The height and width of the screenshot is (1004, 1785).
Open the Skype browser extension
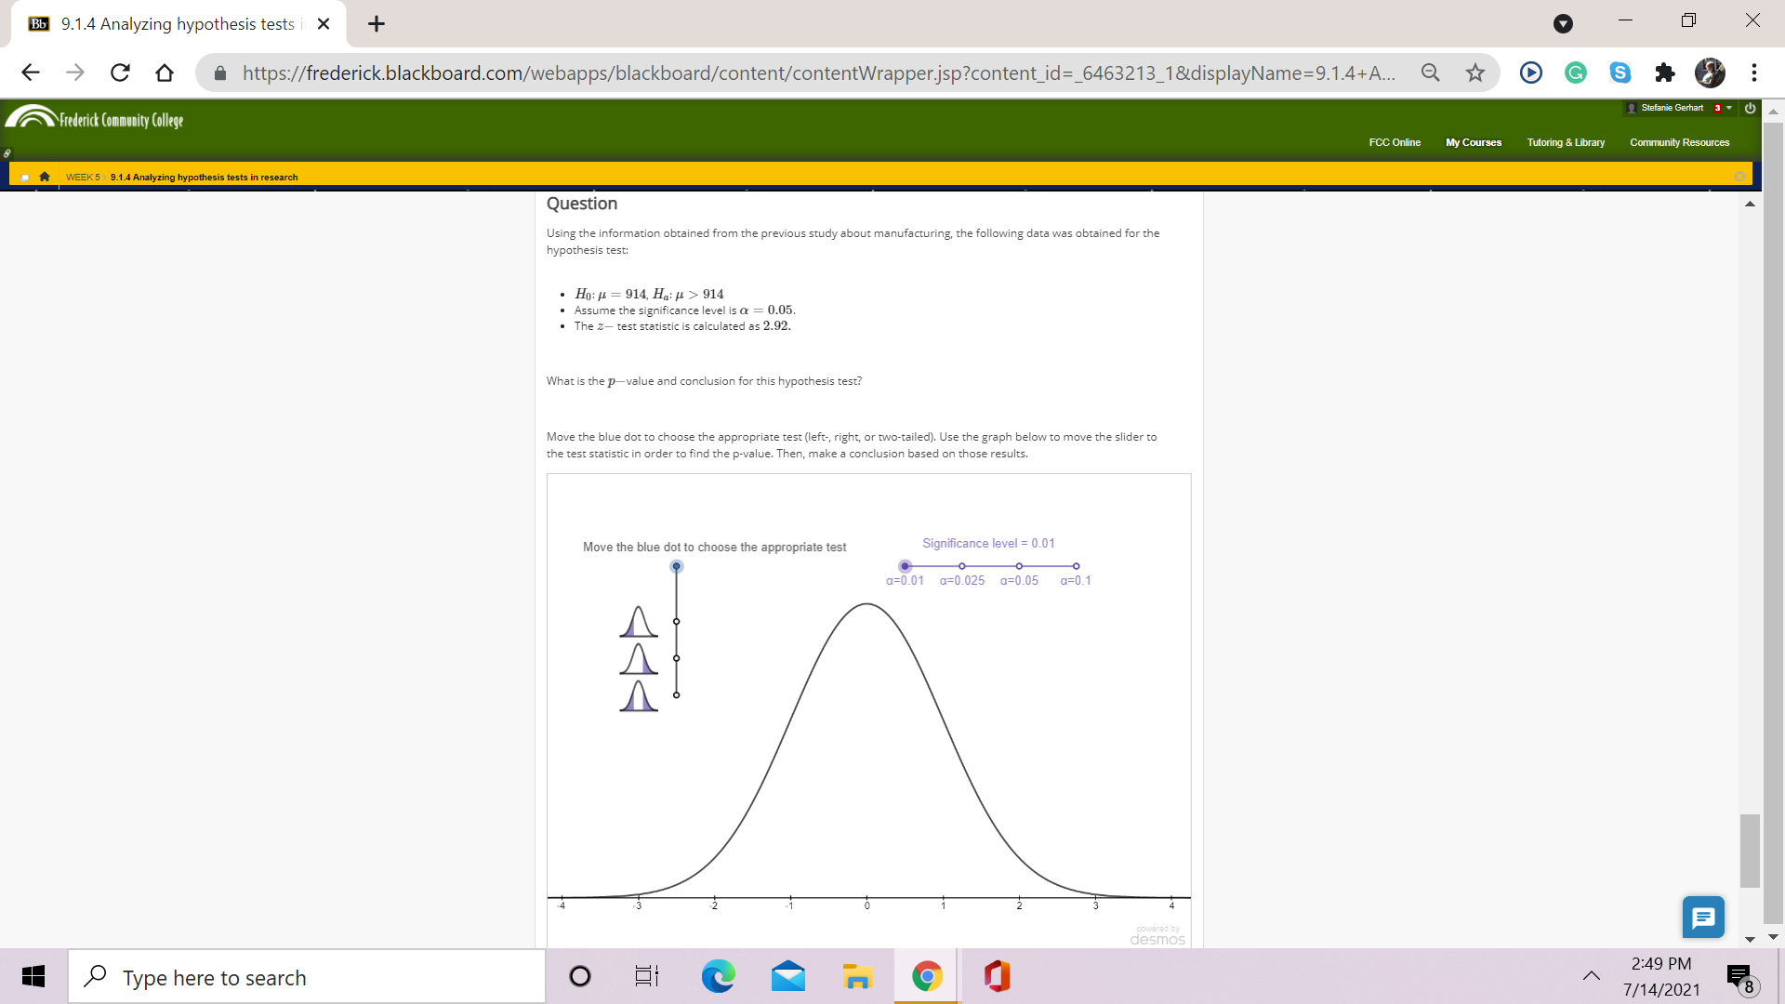1620,73
